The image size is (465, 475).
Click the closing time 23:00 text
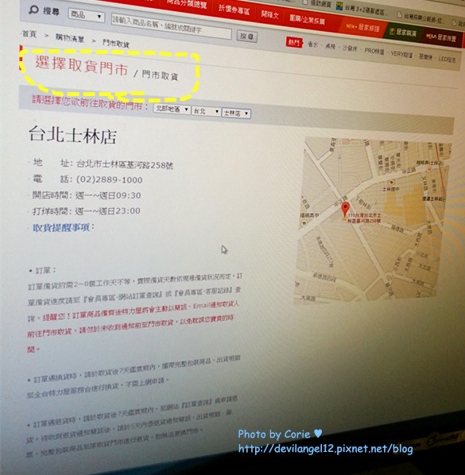pos(128,210)
